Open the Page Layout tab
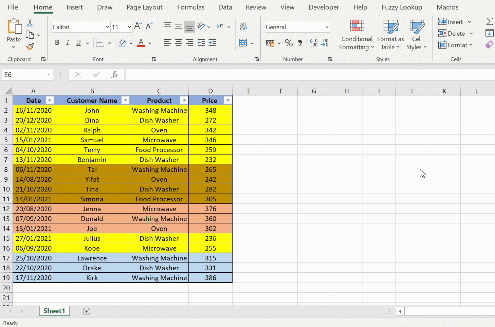The image size is (495, 327). coord(144,7)
